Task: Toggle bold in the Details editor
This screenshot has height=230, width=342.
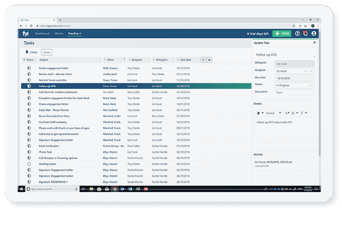Action: (259, 113)
